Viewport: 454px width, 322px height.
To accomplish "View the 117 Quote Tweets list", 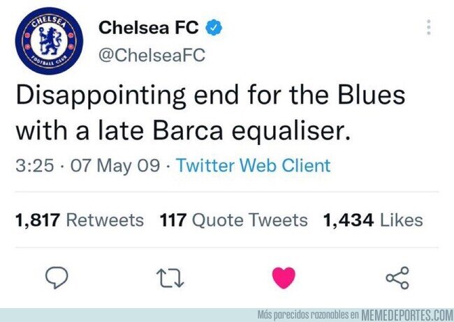I will point(234,220).
